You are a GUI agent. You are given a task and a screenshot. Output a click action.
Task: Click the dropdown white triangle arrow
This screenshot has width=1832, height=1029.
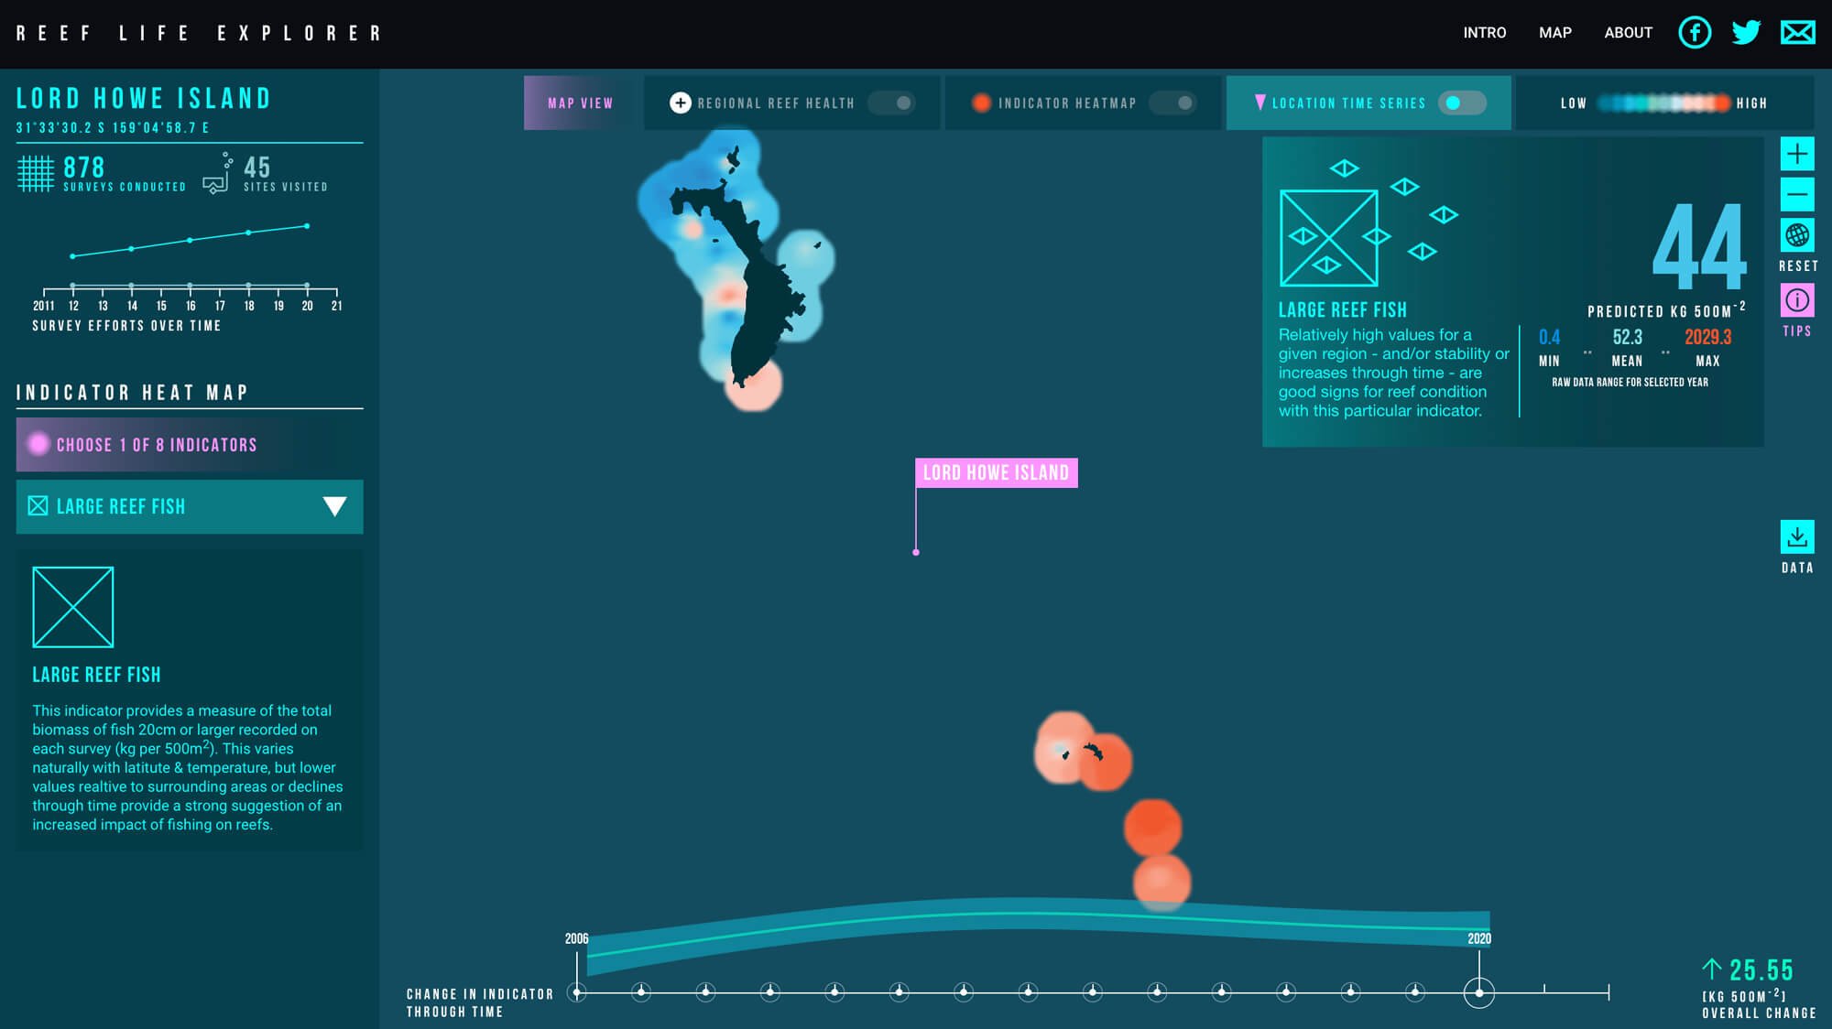pos(334,506)
